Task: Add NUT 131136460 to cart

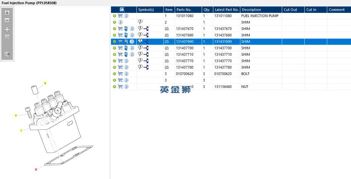Action: (120, 87)
